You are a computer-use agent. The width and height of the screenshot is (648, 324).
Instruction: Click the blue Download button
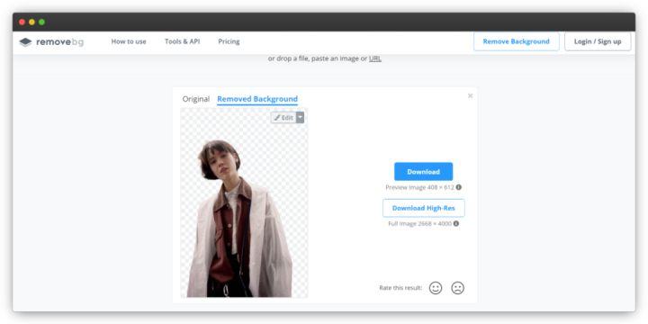[x=423, y=172]
